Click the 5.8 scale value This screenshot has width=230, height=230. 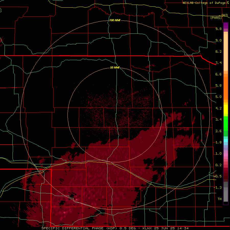218,86
